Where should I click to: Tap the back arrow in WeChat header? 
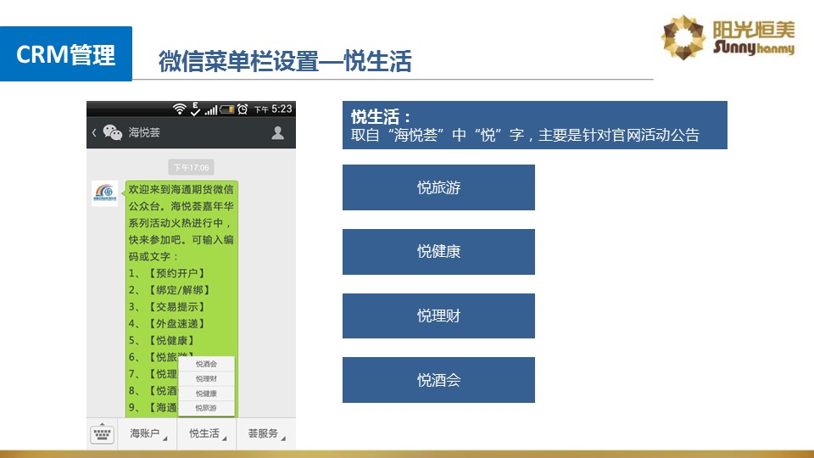point(94,133)
